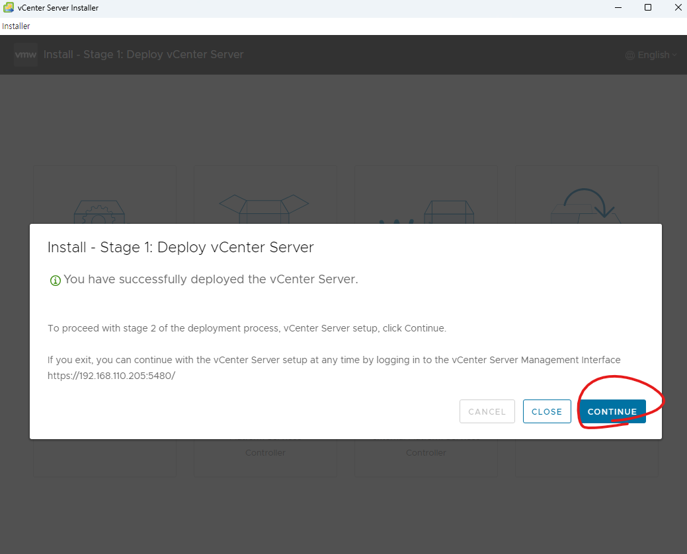Open the English language dropdown

(653, 55)
